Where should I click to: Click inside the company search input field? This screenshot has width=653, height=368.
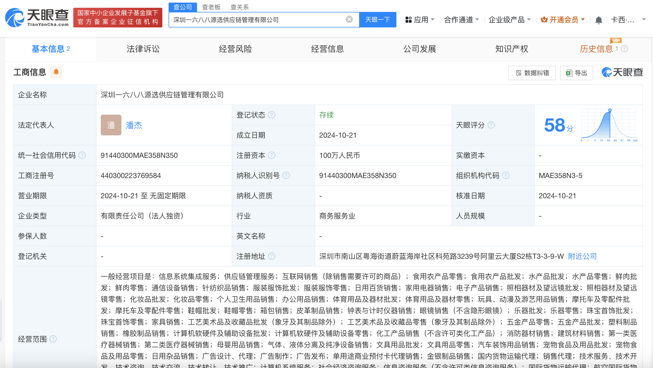pyautogui.click(x=259, y=19)
